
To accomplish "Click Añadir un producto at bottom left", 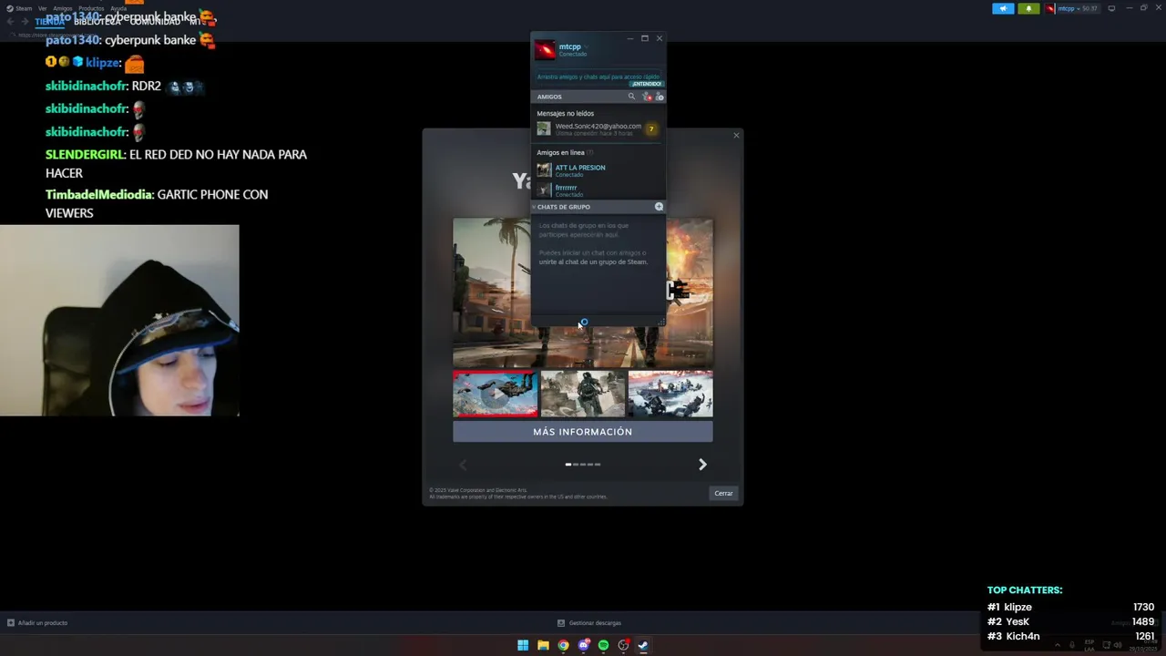I will coord(37,623).
